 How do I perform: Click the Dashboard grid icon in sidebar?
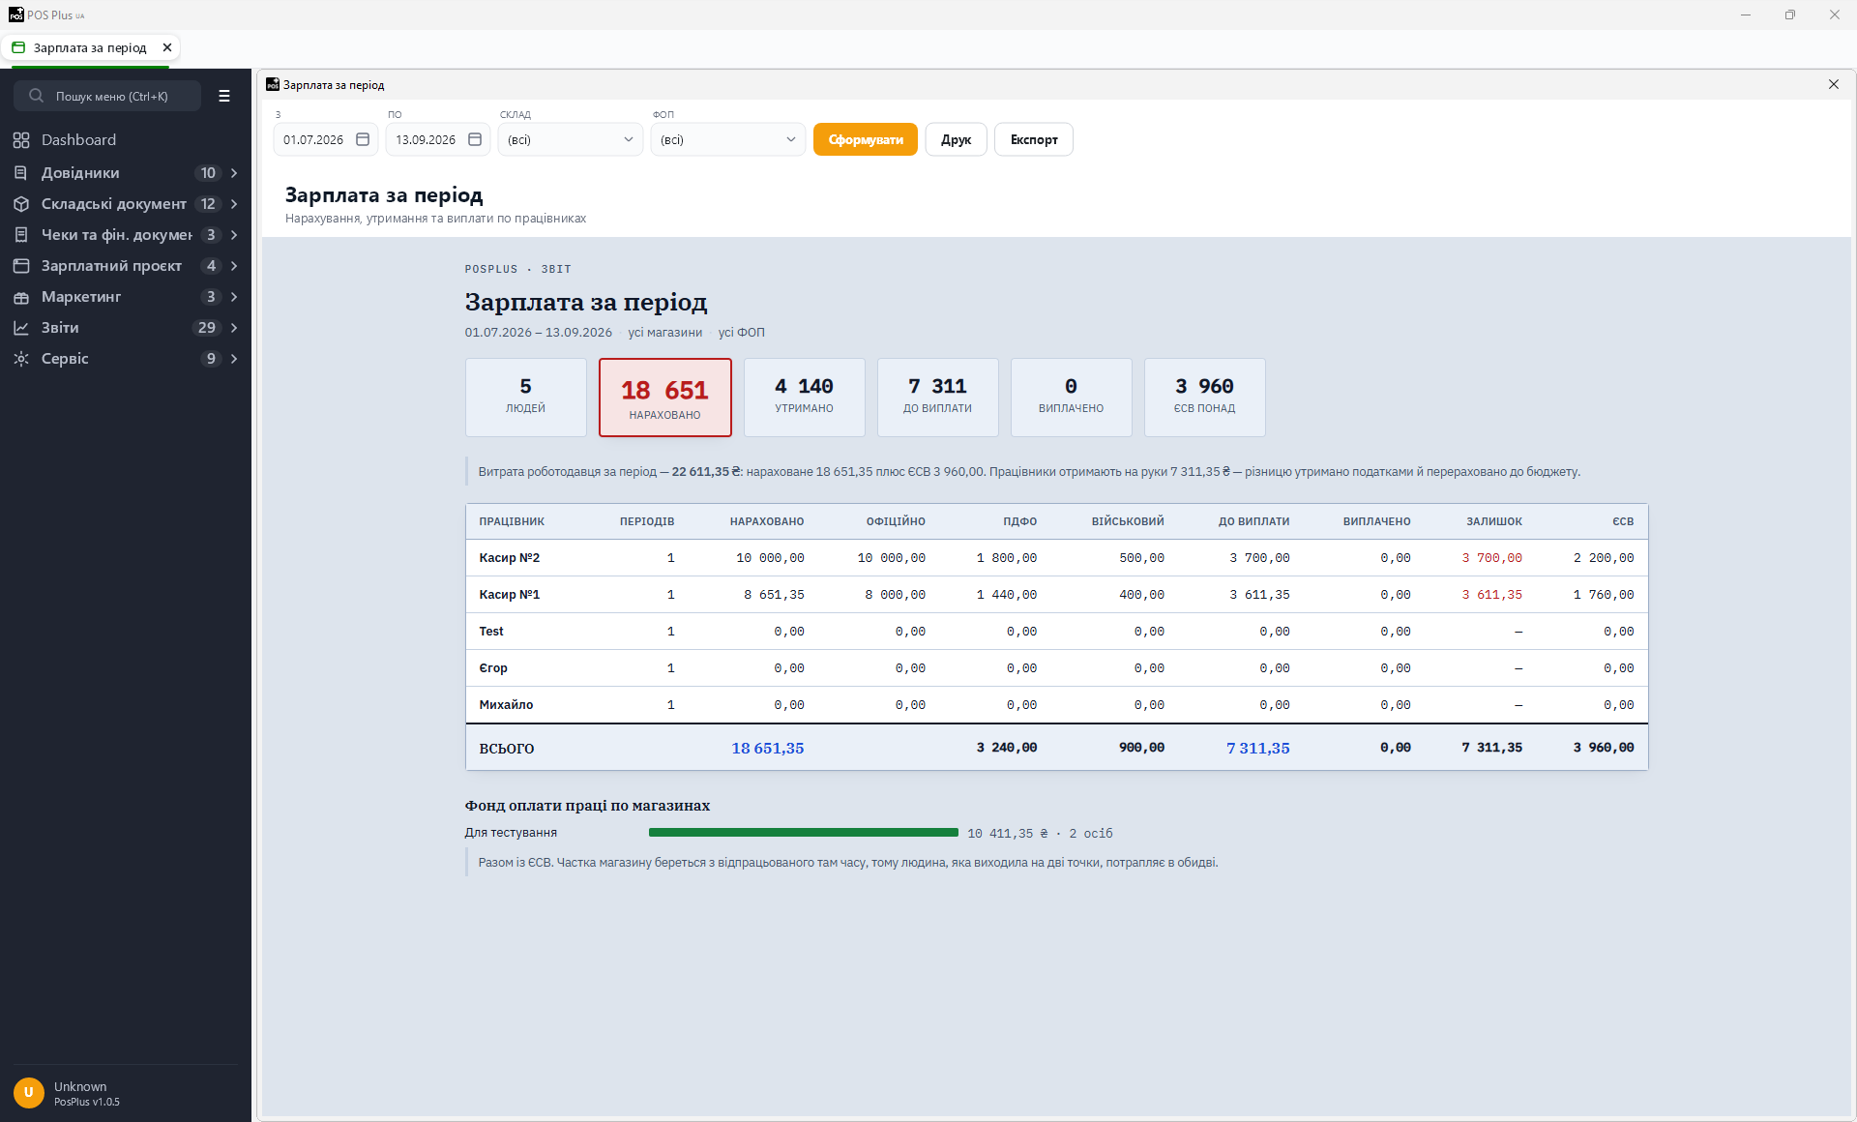click(x=21, y=140)
